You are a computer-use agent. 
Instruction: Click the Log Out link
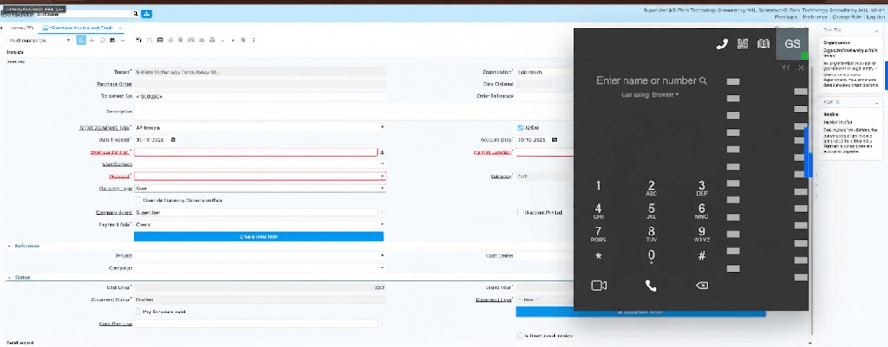[875, 17]
